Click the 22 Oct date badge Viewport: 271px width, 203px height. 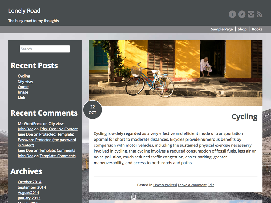tap(92, 110)
